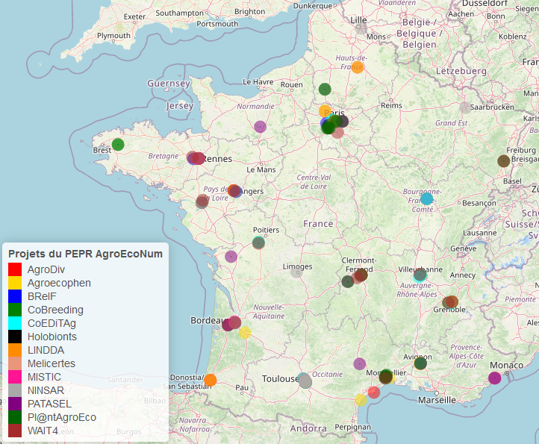This screenshot has width=539, height=444.
Task: Select the cyan CoEDiTAg legend swatch
Action: 15,323
